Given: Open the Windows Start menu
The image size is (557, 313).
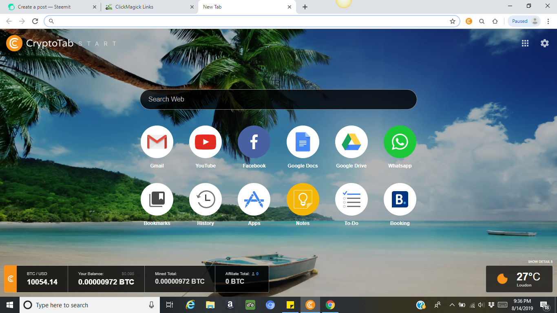Looking at the screenshot, I should pyautogui.click(x=10, y=305).
